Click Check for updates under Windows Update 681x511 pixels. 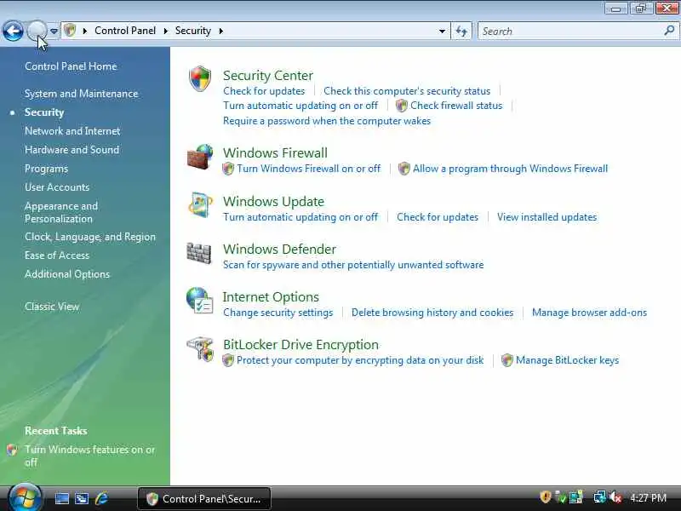pyautogui.click(x=438, y=217)
